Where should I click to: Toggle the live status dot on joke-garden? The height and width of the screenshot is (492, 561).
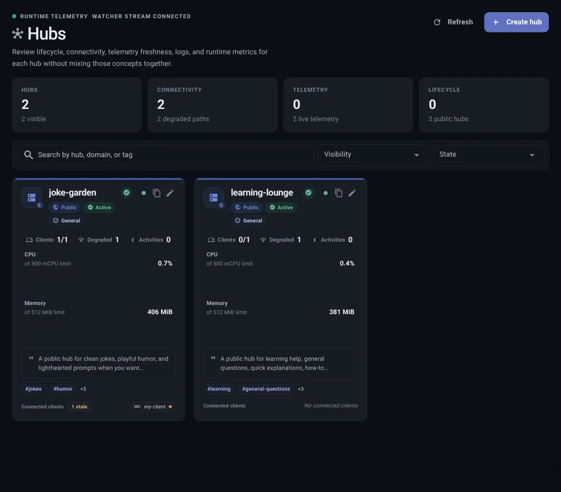[143, 193]
